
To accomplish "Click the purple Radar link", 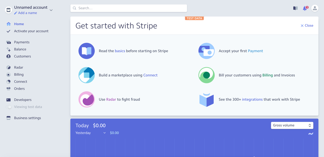I will click(111, 99).
